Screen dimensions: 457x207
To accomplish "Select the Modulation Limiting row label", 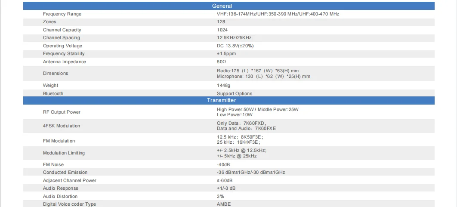I will click(64, 153).
